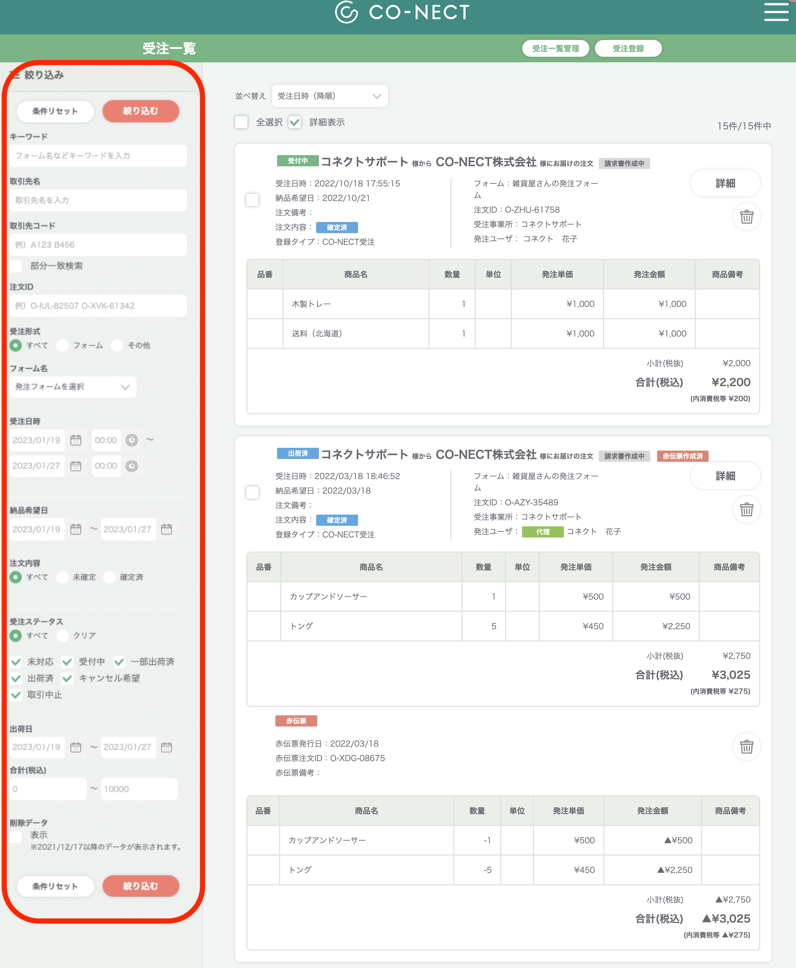The height and width of the screenshot is (968, 796).
Task: Open the 出荷日 start calendar icon
Action: click(x=76, y=747)
